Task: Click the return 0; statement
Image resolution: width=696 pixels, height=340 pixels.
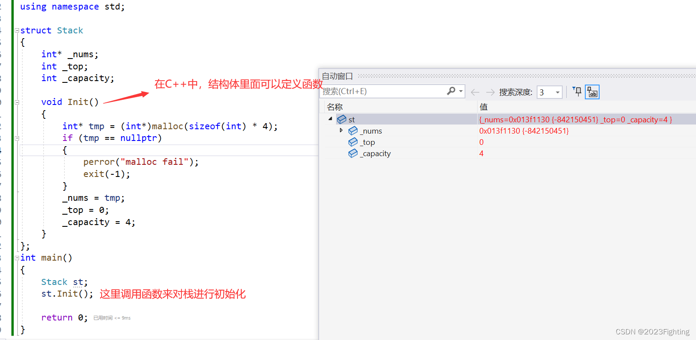Action: tap(65, 317)
